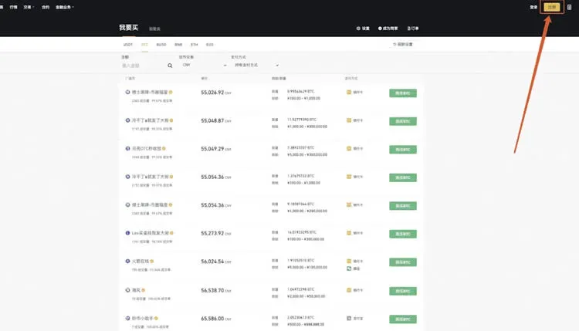Open merchant profile on 56,538.70 row
The image size is (579, 331).
coord(136,290)
